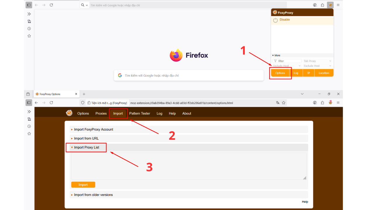Open AI chatbot sparkle icon in bottom sidebar
374x210 pixels.
(29, 111)
